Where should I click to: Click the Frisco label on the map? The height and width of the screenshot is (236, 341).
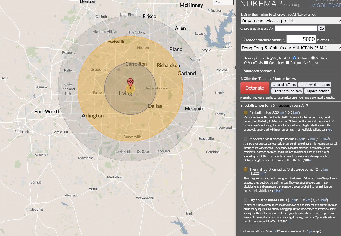[x=150, y=16]
